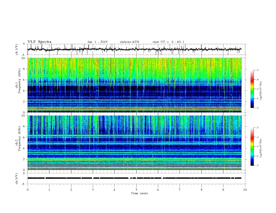Viewport: 276px width, 213px height.
Task: Click the "-7" label on lower color bar
Action: 257,166
